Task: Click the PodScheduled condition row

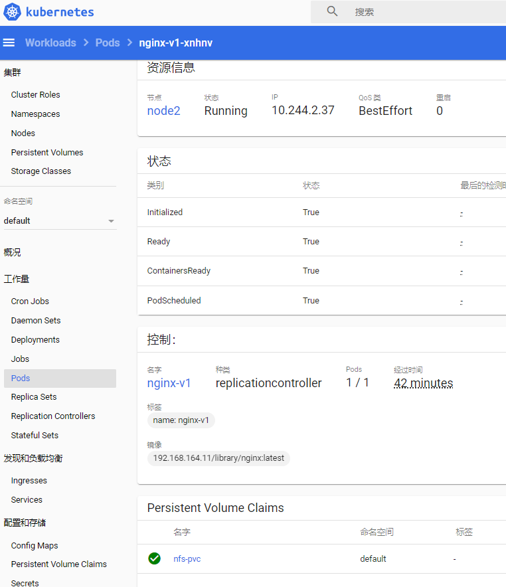Action: click(x=321, y=301)
